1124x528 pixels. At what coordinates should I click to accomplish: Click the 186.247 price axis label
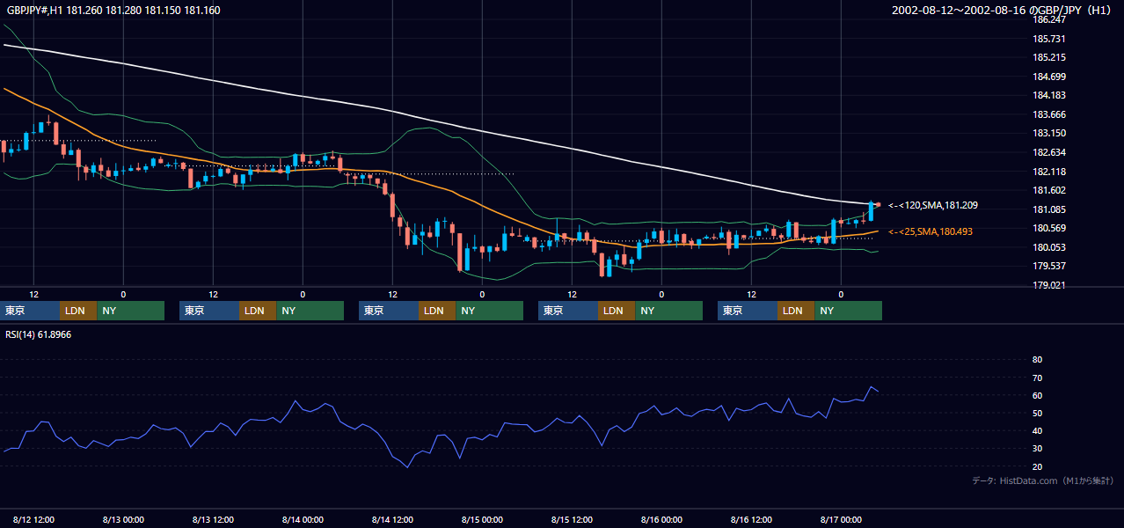tap(1049, 19)
